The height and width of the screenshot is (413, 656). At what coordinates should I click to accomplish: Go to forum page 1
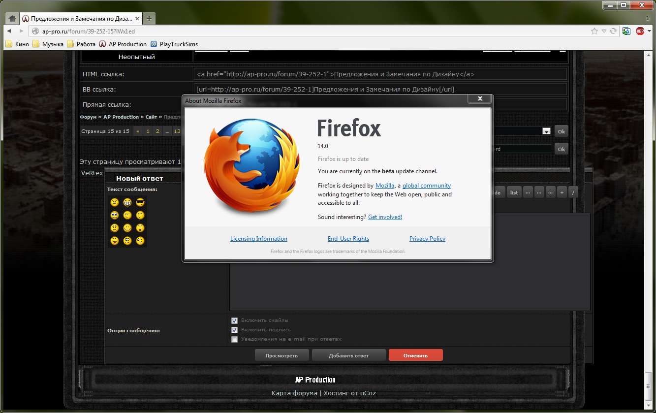(147, 131)
